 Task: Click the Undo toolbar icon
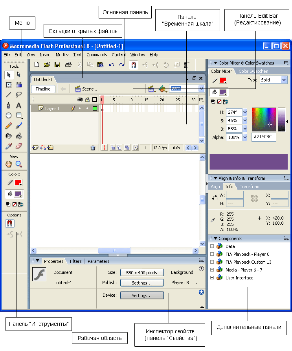[112, 65]
